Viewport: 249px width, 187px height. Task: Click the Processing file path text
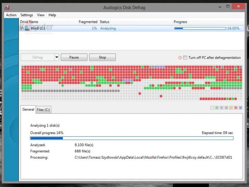click(x=153, y=157)
